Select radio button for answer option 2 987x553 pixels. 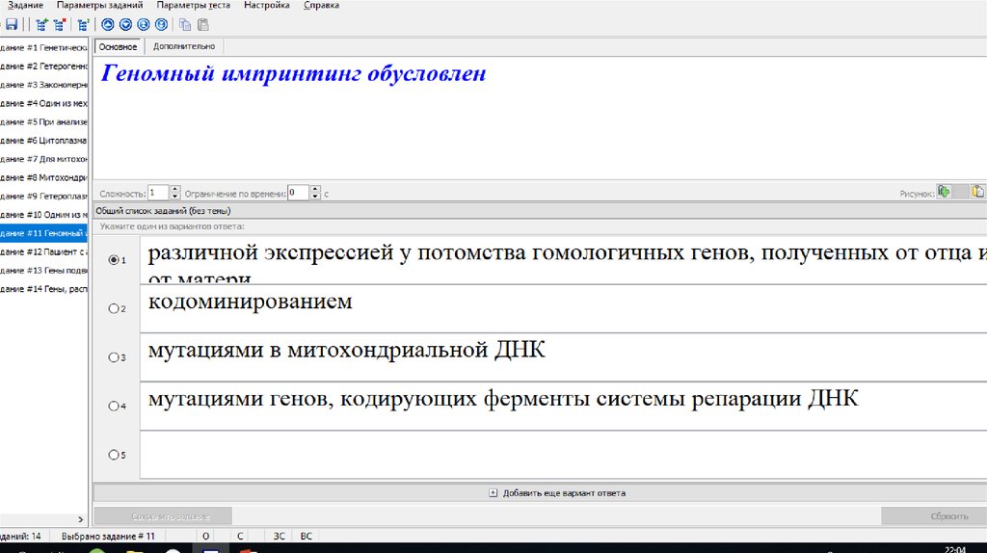114,308
